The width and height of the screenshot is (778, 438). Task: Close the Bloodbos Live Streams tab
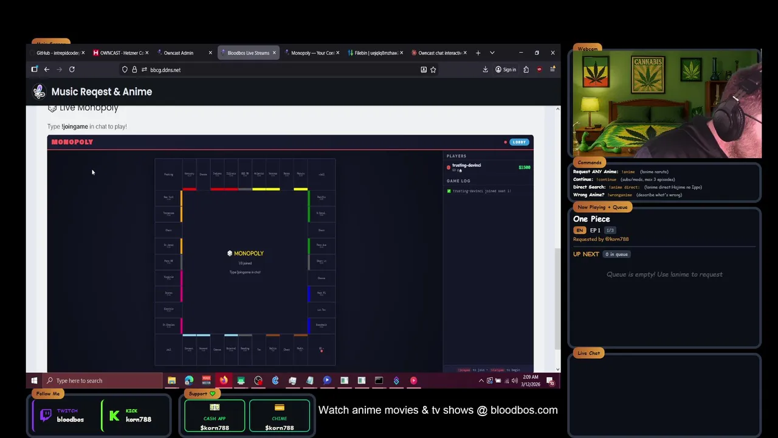(x=274, y=53)
